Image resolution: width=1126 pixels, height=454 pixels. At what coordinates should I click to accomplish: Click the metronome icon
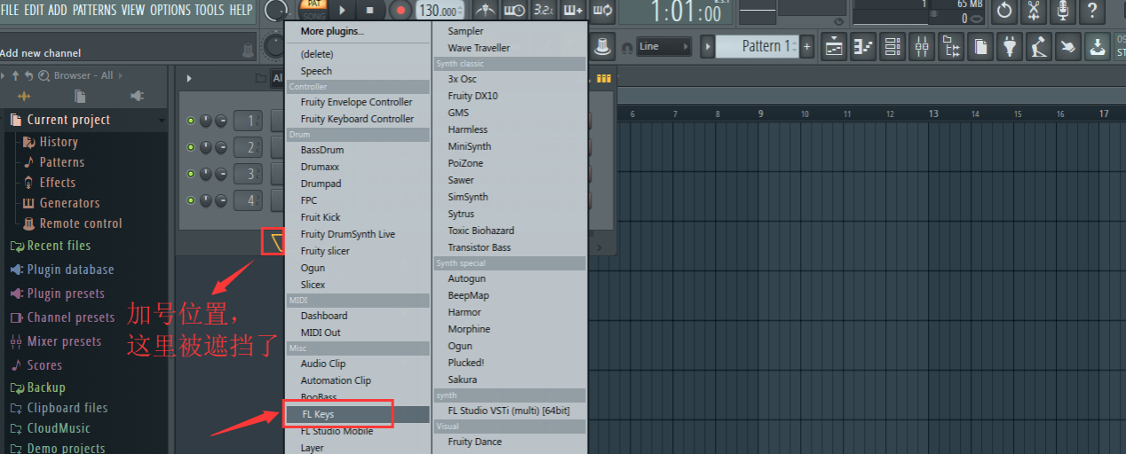[x=485, y=11]
